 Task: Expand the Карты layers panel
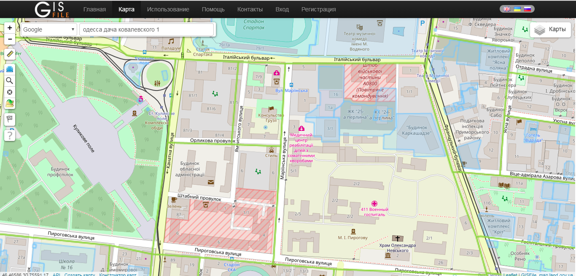[x=550, y=29]
